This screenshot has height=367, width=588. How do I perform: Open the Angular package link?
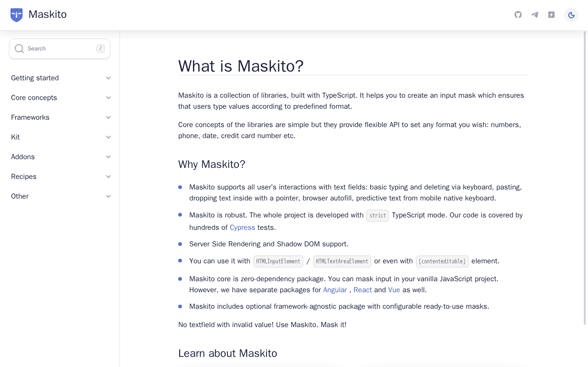(335, 290)
